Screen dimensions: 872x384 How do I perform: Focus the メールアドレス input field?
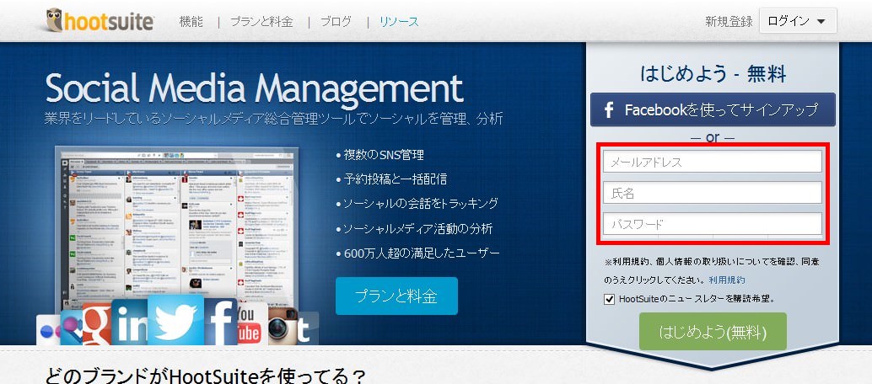click(713, 162)
